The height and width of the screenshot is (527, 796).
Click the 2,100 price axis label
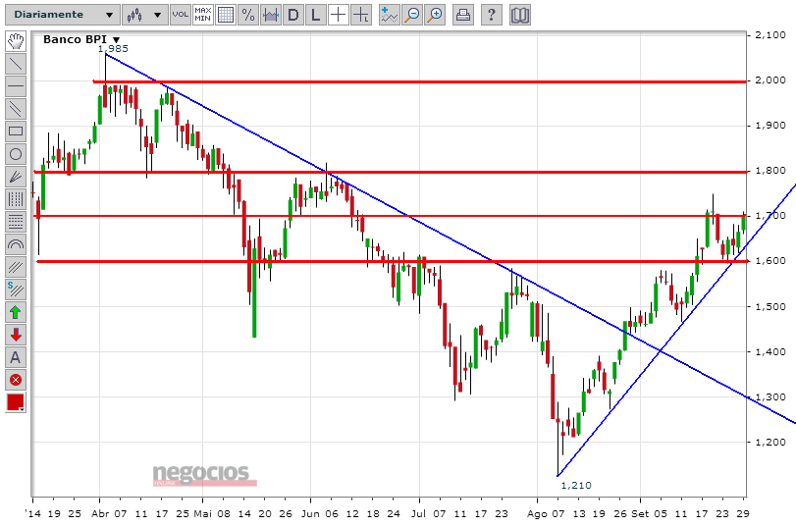point(770,35)
